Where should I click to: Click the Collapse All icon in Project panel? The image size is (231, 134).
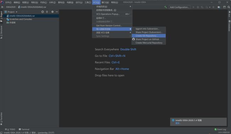click(x=47, y=12)
